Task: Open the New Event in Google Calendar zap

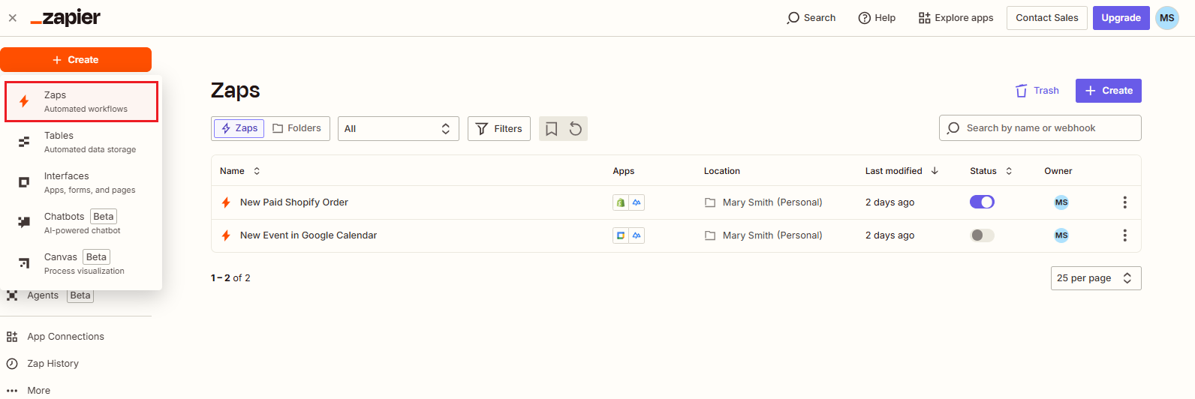Action: 309,235
